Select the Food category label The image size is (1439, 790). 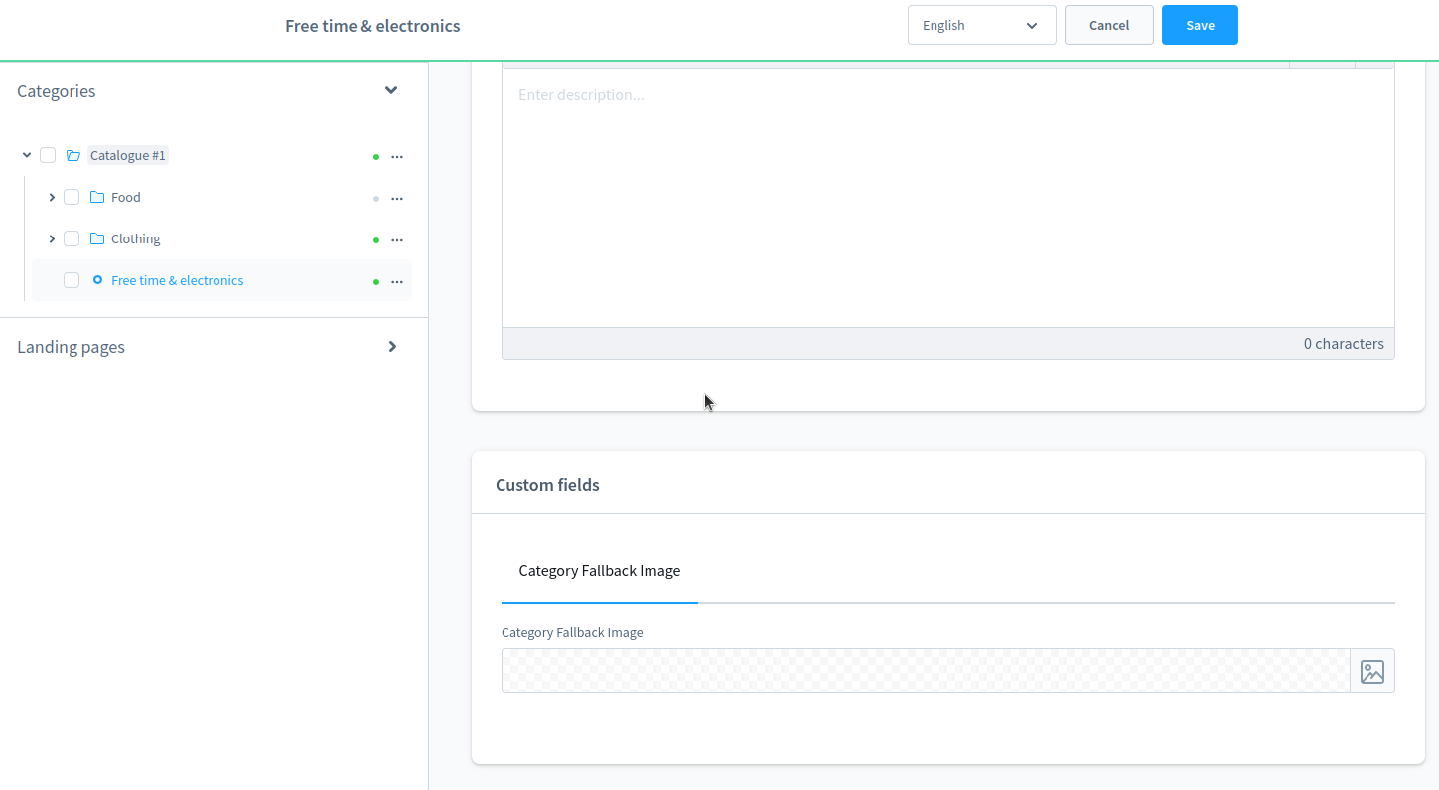(126, 197)
